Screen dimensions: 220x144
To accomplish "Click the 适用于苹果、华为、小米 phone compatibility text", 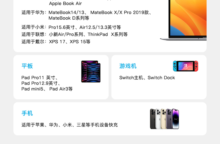I will click(70, 125).
